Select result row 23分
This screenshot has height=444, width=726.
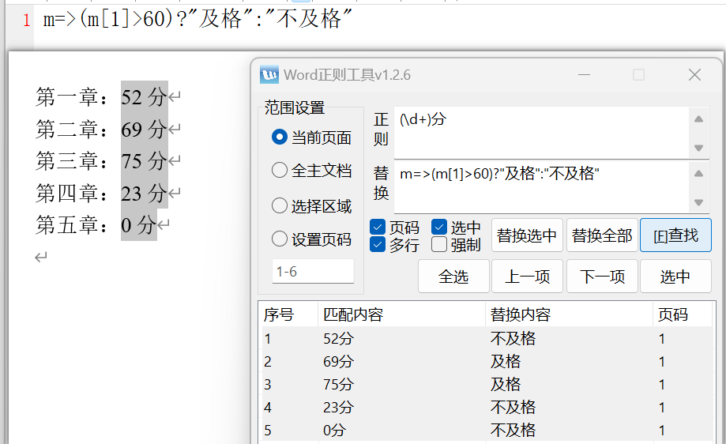tap(487, 408)
